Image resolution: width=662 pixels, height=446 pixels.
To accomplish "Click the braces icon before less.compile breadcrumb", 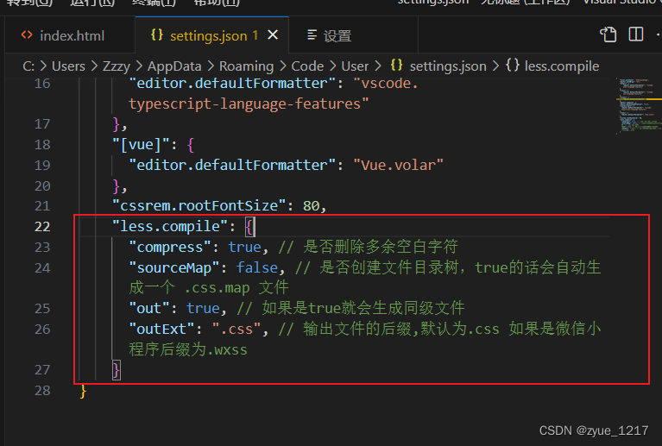I will point(513,66).
